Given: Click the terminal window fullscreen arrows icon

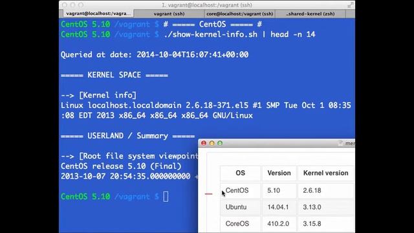Looking at the screenshot, I should [350, 5].
